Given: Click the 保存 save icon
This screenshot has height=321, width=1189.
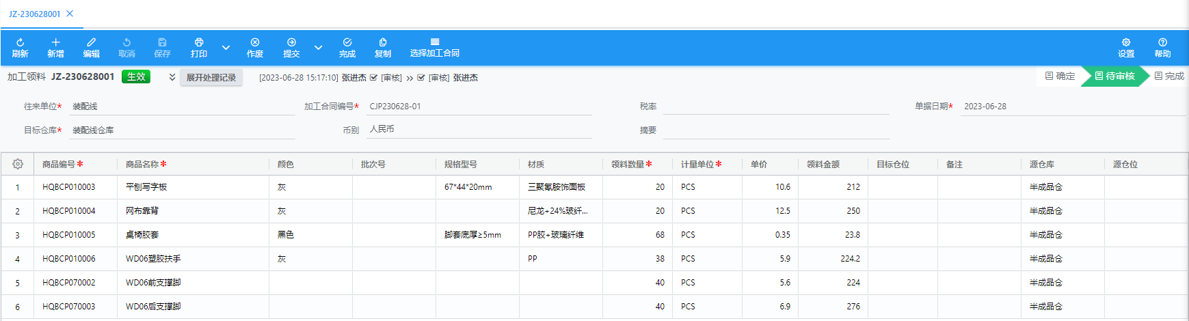Looking at the screenshot, I should [x=163, y=42].
